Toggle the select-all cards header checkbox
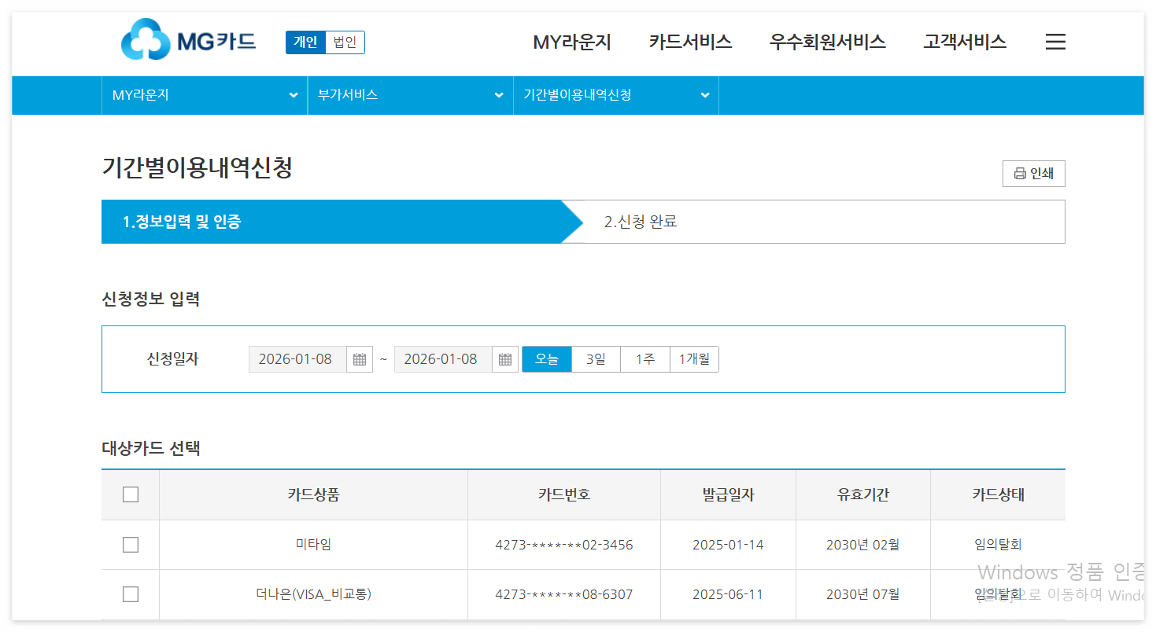This screenshot has height=632, width=1156. coord(131,494)
